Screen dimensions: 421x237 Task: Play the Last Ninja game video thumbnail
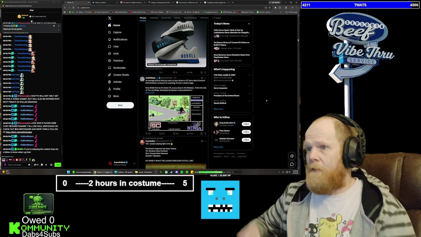tap(176, 113)
